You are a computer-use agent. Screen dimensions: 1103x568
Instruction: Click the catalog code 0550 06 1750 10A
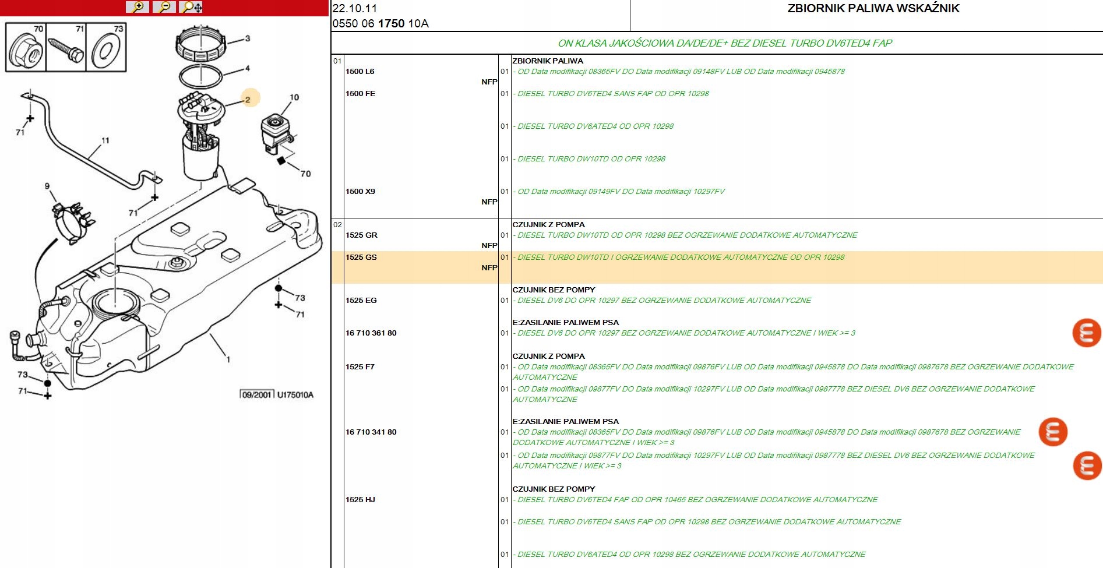pyautogui.click(x=380, y=24)
